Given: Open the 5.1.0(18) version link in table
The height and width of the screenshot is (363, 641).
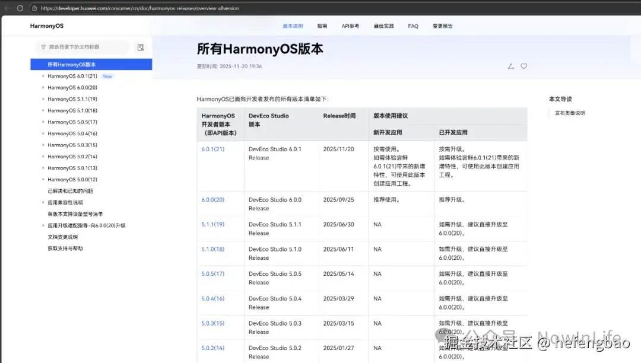Looking at the screenshot, I should [212, 249].
